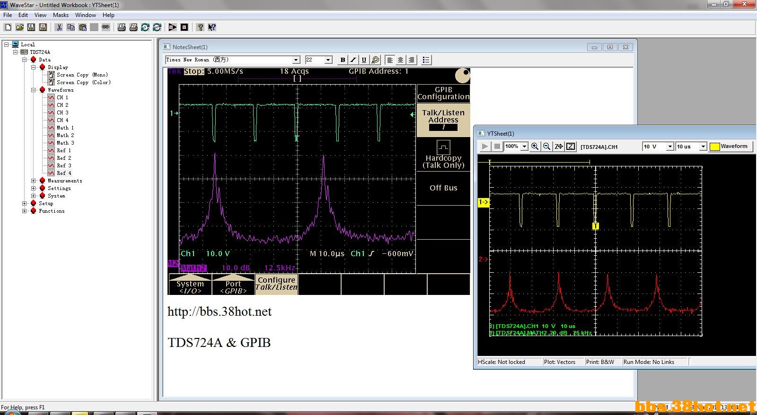Click the yellow T trigger marker on waveform
Screen dimensions: 757x415
click(596, 226)
